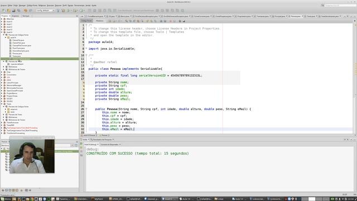
Task: Click Find Next Occurrence in editor toolbar
Action: click(x=134, y=21)
